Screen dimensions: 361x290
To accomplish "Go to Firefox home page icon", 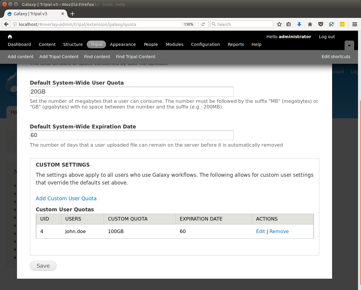I will (x=310, y=24).
